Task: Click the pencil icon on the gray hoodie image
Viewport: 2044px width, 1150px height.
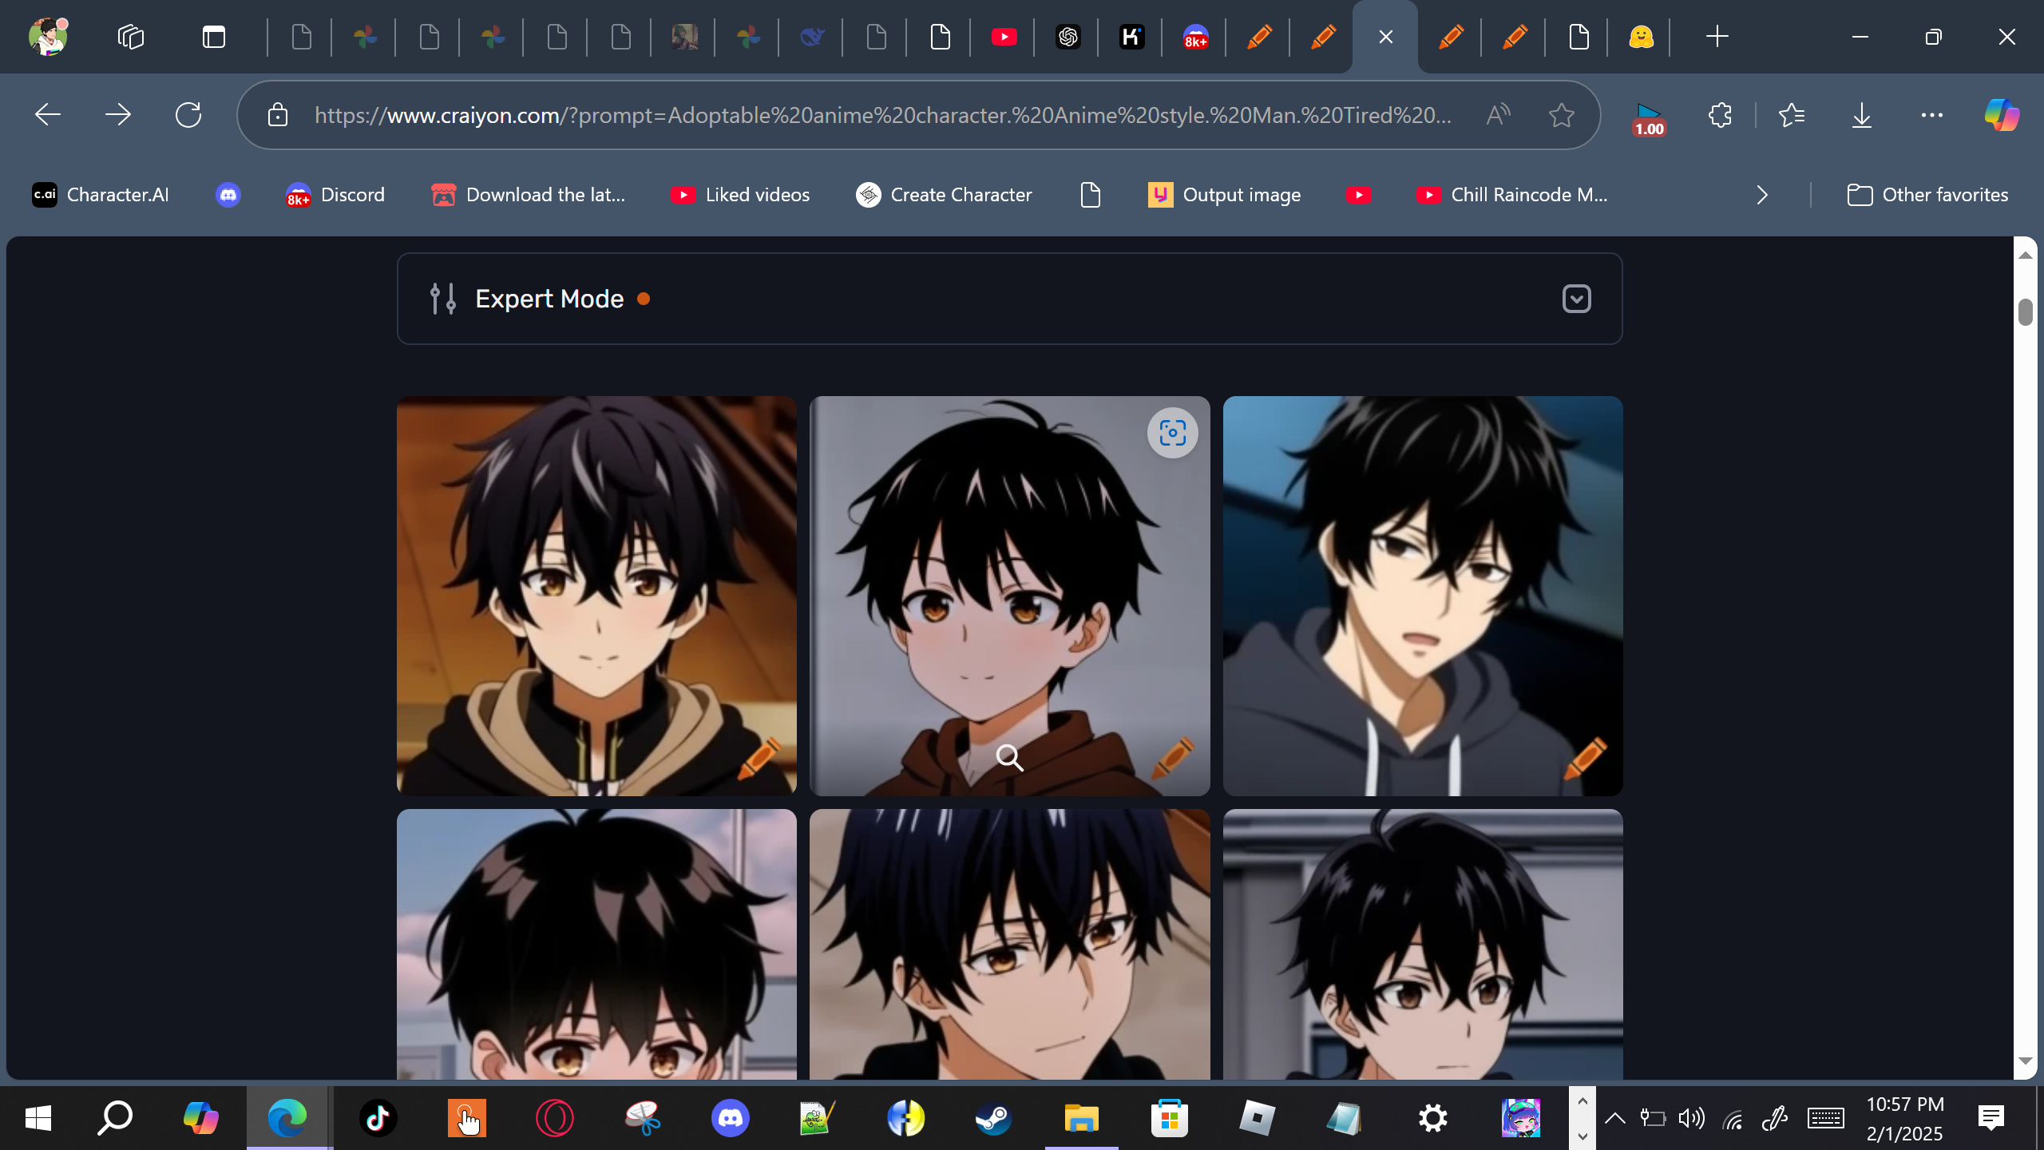Action: point(1584,757)
